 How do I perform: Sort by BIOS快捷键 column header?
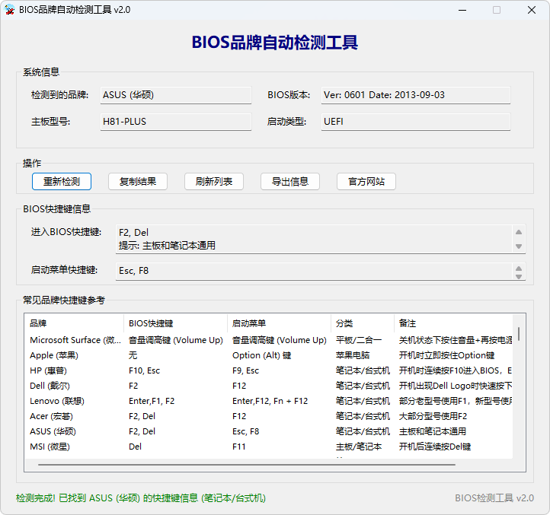[175, 323]
